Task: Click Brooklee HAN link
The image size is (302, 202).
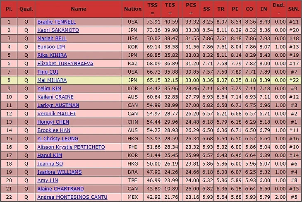Action: coord(54,130)
